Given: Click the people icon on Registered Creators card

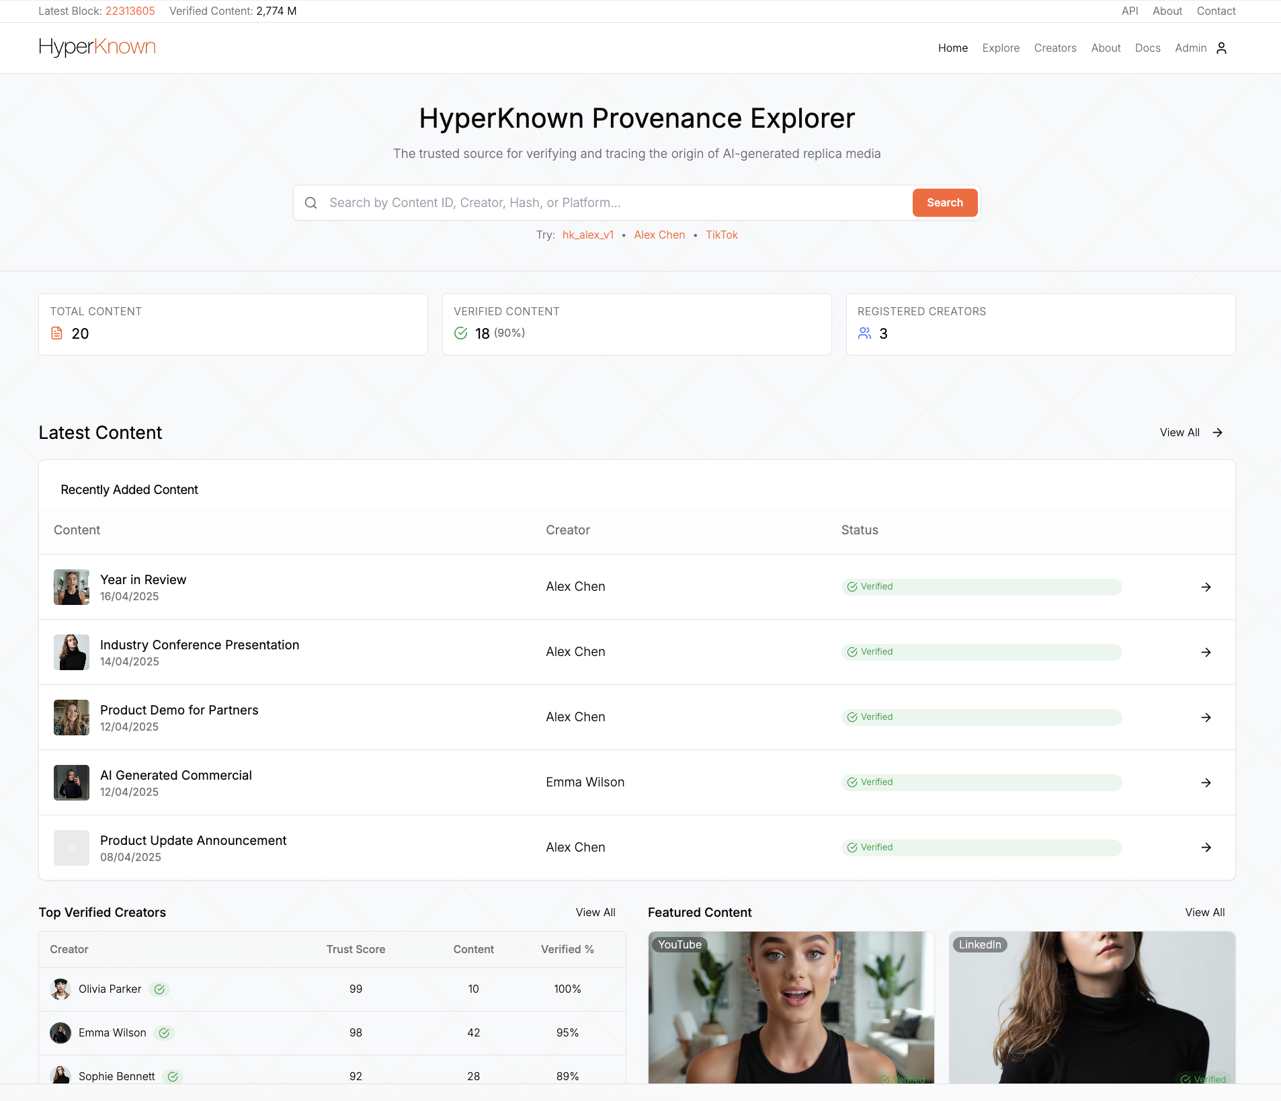Looking at the screenshot, I should pos(864,333).
